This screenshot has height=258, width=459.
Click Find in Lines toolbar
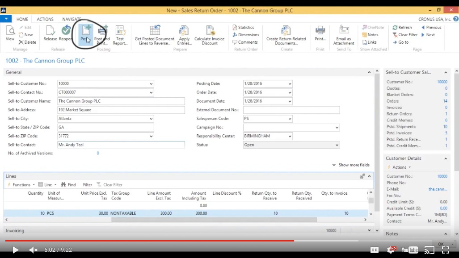(x=68, y=185)
